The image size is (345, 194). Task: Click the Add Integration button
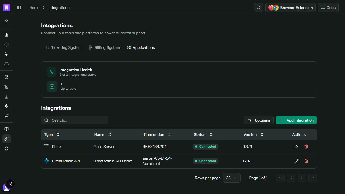296,120
